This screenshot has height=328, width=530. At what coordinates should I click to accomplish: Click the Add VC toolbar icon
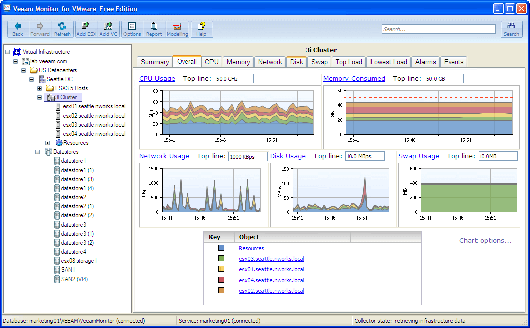108,29
